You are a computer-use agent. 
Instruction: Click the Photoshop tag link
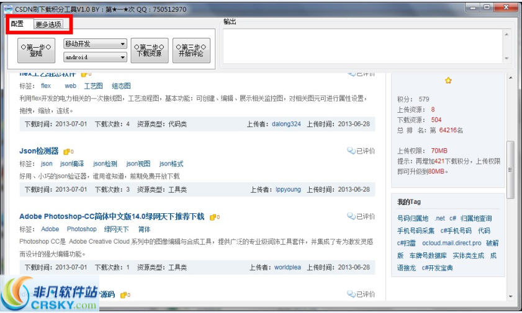(x=81, y=229)
